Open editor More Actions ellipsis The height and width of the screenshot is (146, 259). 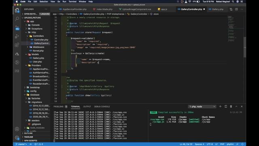[242, 9]
